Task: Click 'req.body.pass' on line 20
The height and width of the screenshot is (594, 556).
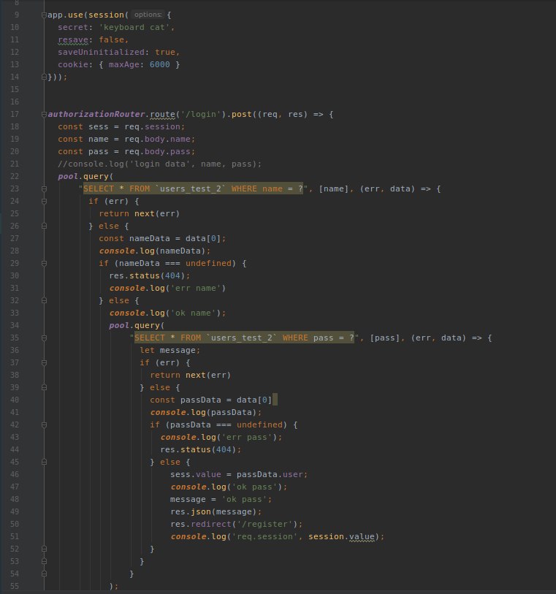Action: pos(157,151)
